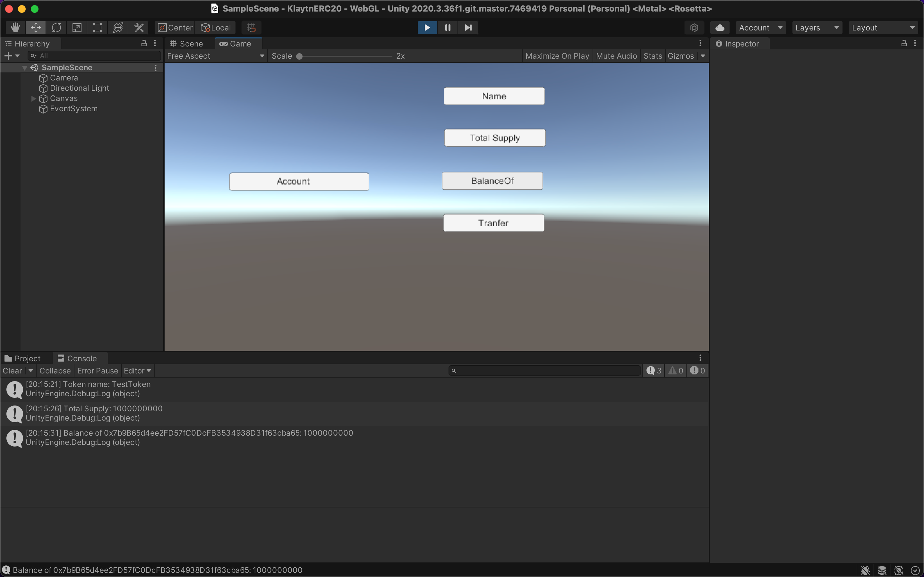This screenshot has height=577, width=924.
Task: Open the Layers dropdown
Action: (817, 28)
